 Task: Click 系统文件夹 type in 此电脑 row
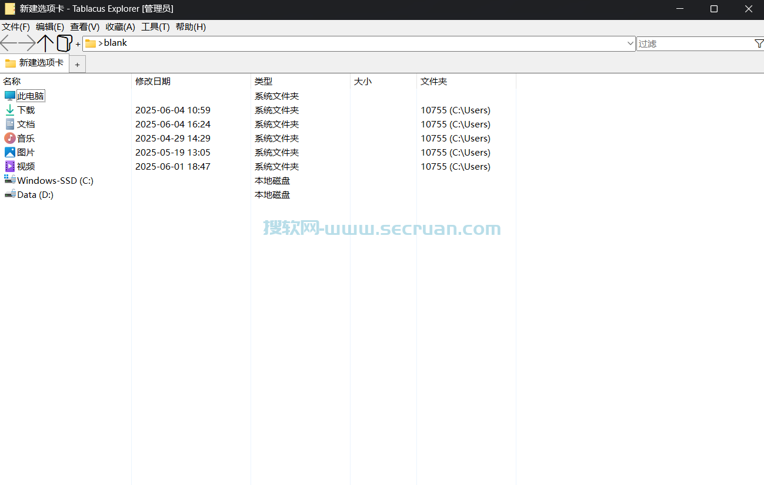pos(277,96)
